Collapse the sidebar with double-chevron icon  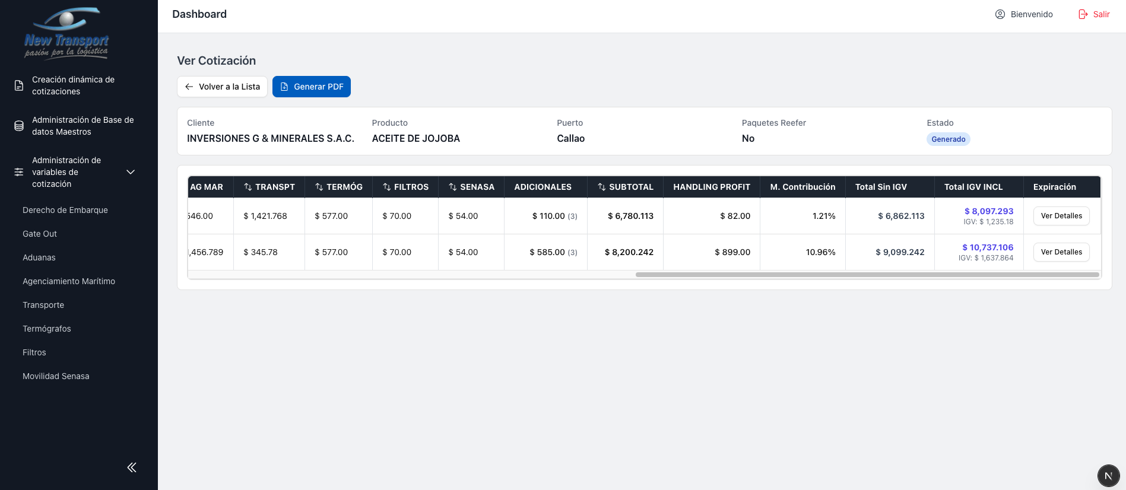click(x=132, y=467)
